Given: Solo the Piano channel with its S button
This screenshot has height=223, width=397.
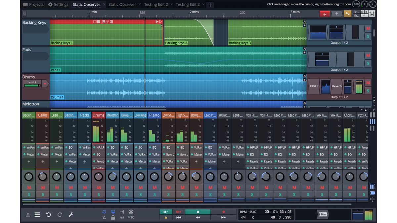Looking at the screenshot, I should pos(154,195).
